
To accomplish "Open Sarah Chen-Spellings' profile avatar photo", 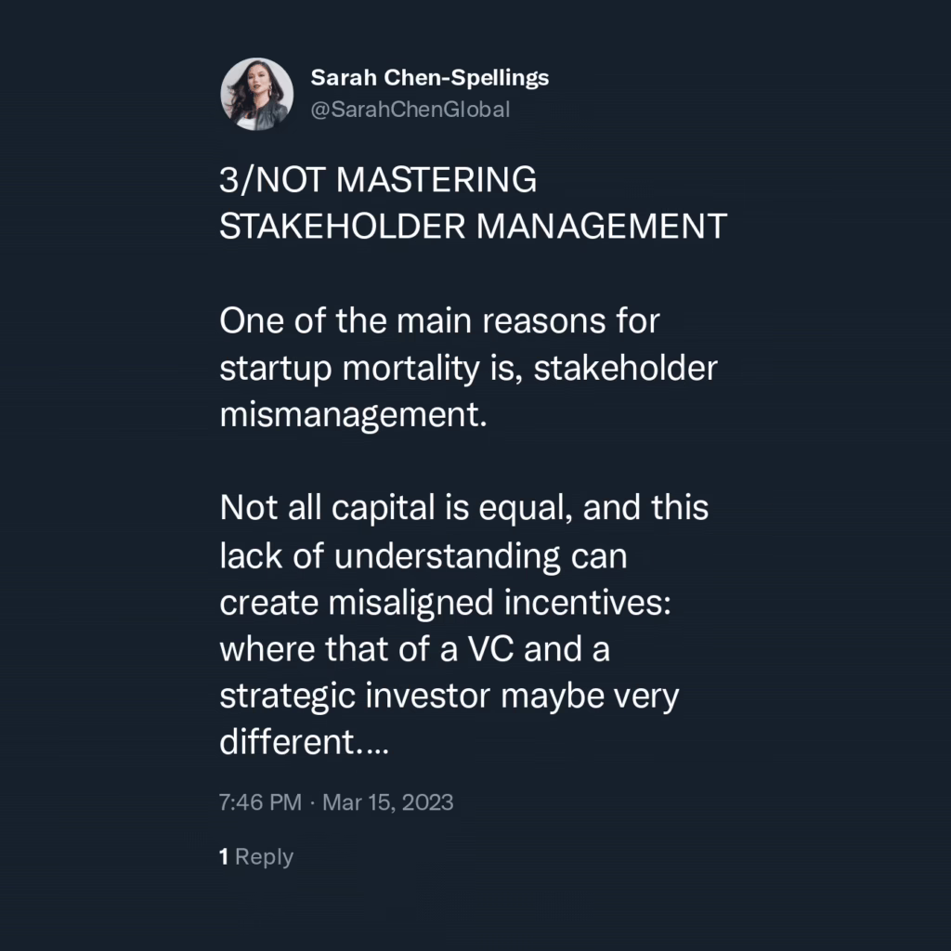I will tap(257, 94).
